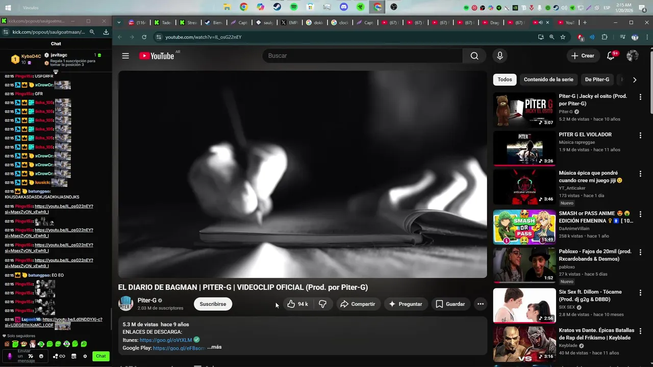
Task: Go to the YouTube home logo
Action: (x=157, y=56)
